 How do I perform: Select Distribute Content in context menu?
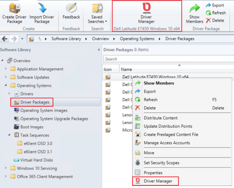pos(160,118)
